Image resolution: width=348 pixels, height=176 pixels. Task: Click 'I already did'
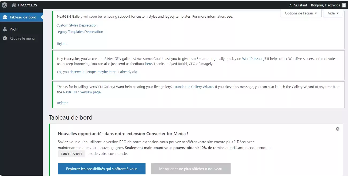(x=128, y=72)
